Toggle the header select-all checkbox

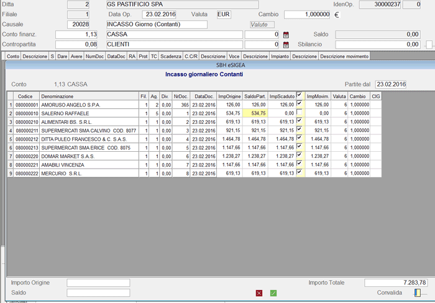point(300,95)
